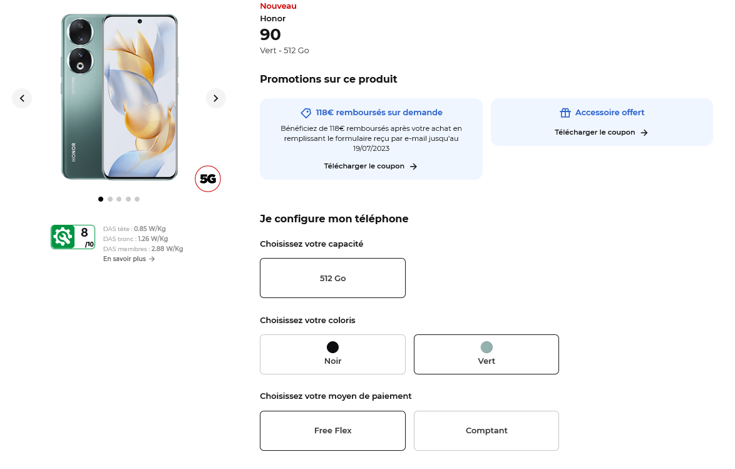Select the Noir color option

click(332, 354)
